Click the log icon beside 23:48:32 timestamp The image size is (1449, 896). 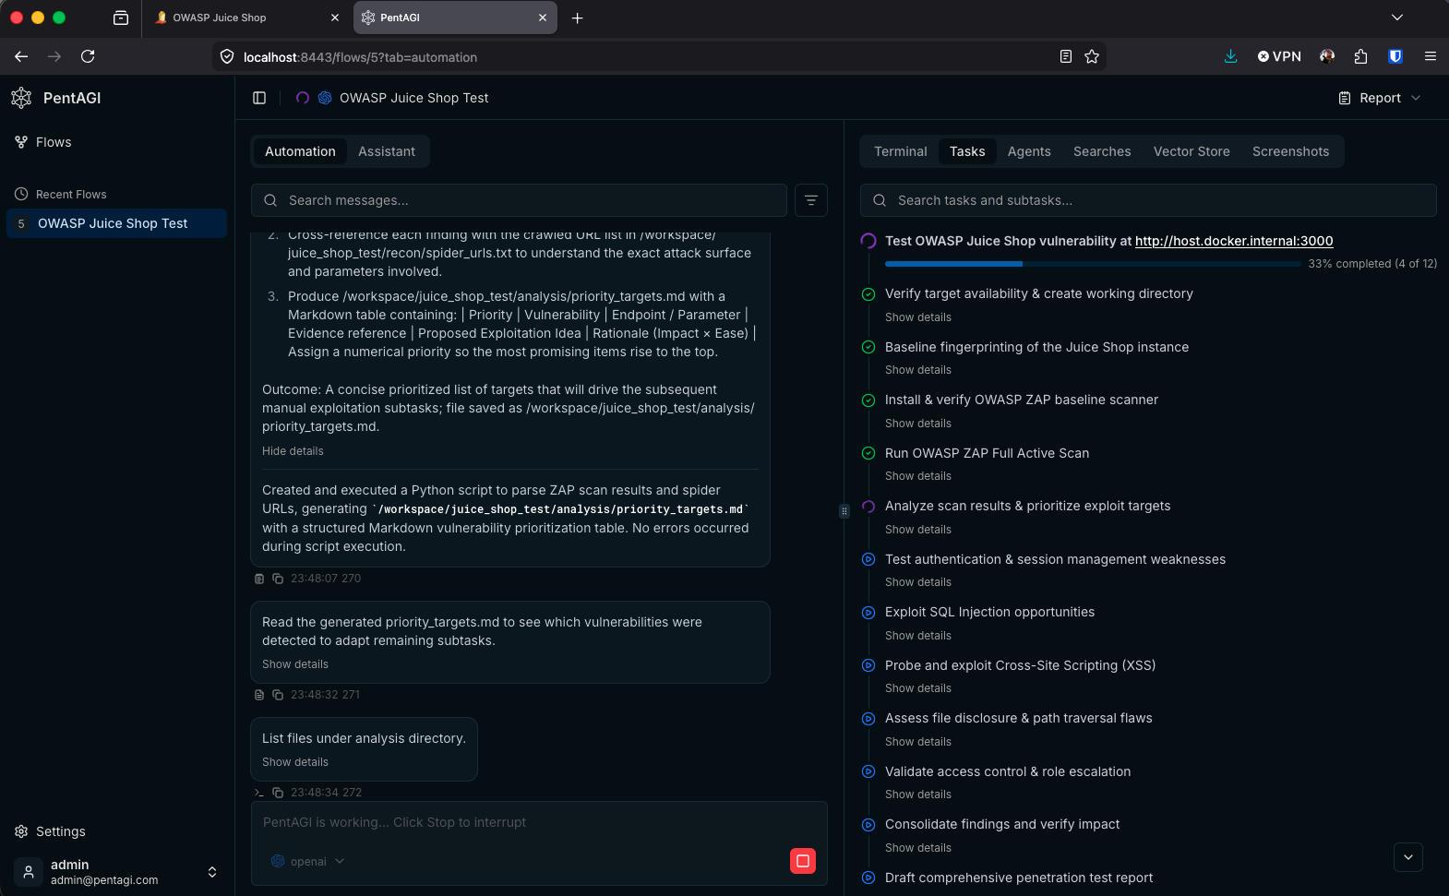click(x=259, y=695)
